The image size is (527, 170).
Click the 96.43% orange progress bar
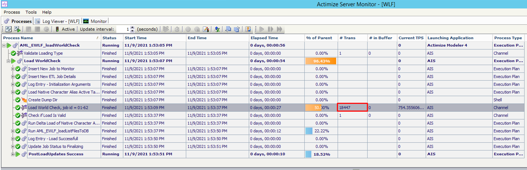pos(321,61)
